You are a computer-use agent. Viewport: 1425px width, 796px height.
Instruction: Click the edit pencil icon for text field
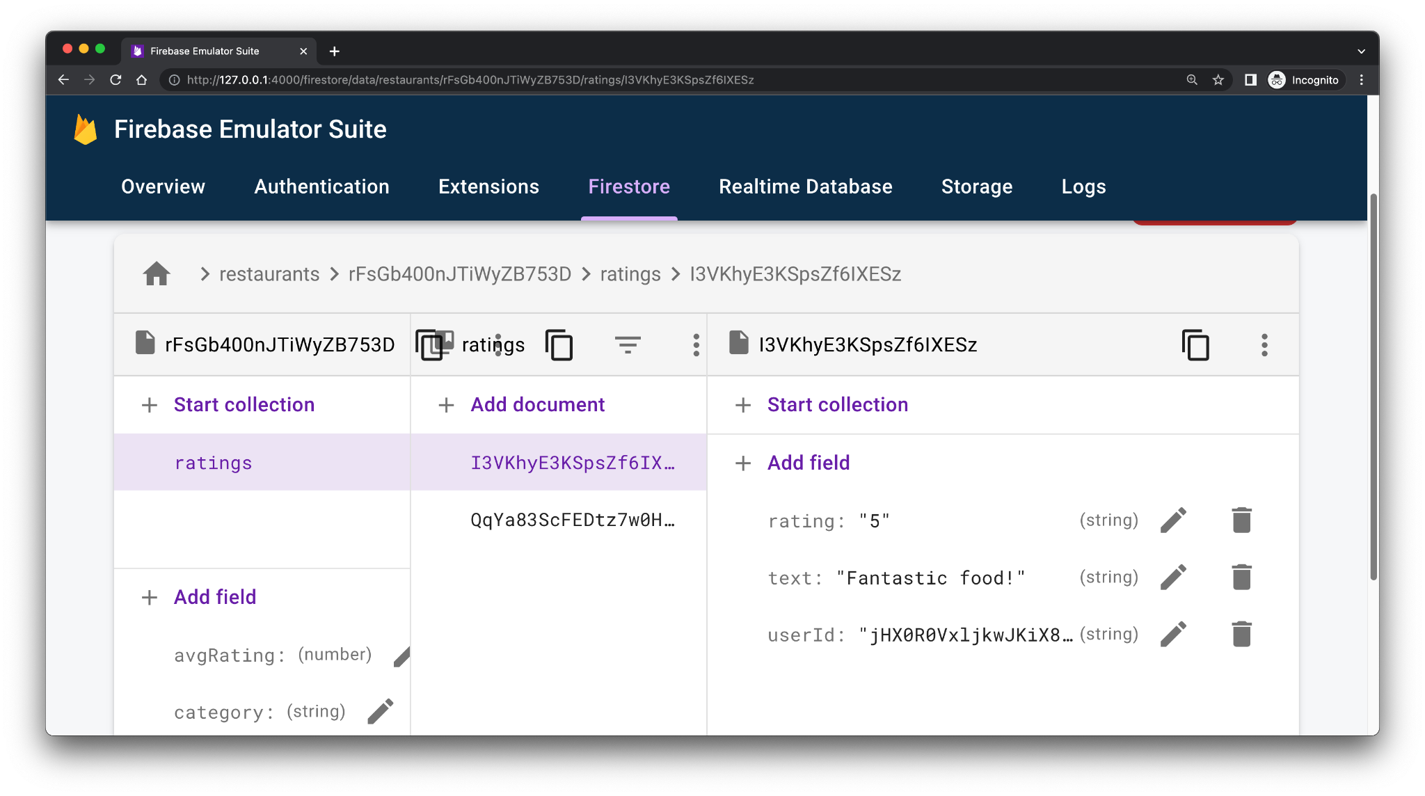click(x=1175, y=577)
